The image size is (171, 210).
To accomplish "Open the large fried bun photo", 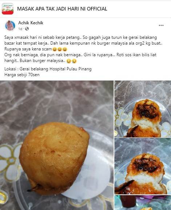I will click(x=57, y=145).
